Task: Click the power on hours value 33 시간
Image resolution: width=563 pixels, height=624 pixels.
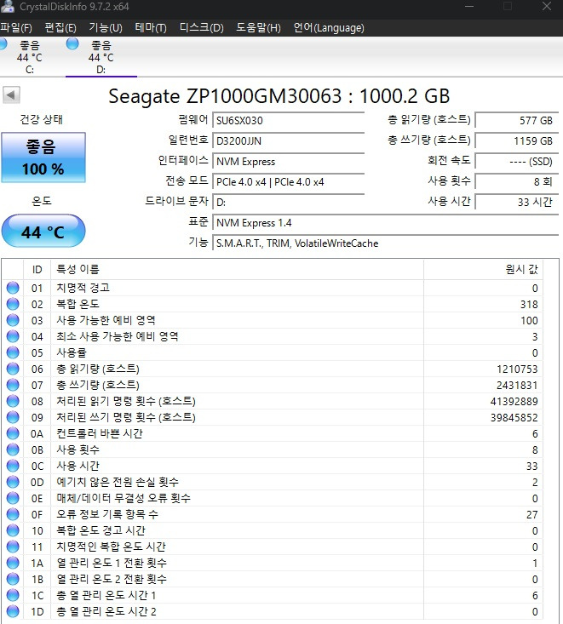Action: (517, 202)
